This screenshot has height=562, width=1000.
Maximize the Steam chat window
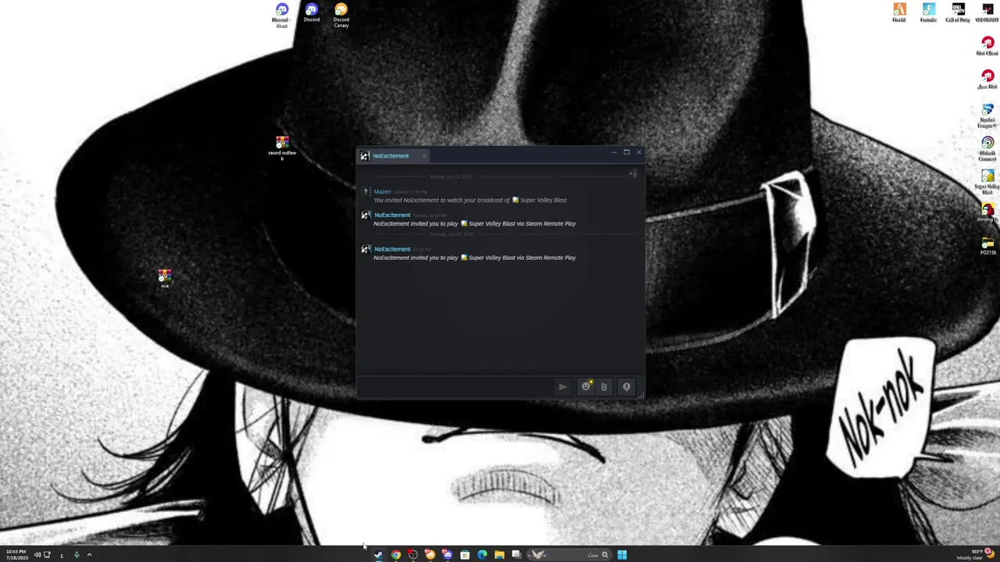click(627, 152)
